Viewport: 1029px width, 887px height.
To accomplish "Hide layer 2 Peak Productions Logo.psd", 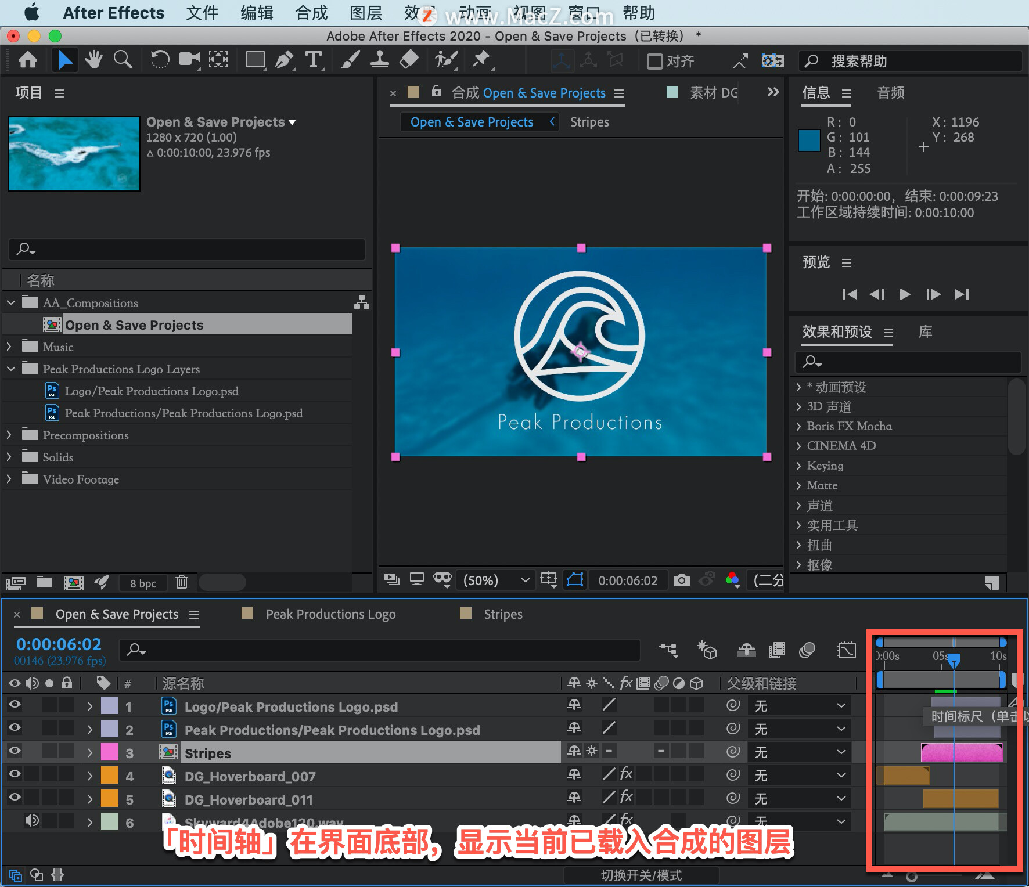I will pos(15,728).
